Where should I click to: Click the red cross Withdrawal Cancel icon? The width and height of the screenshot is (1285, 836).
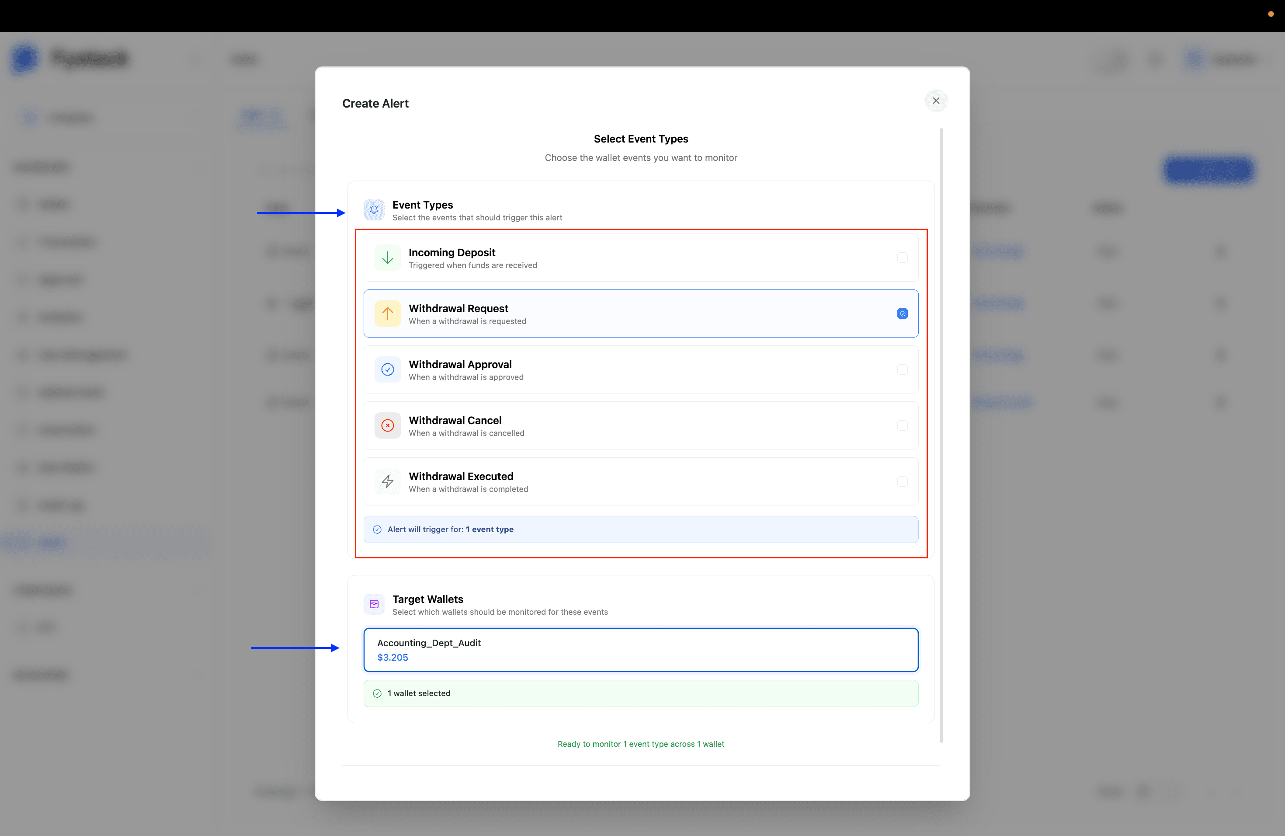pyautogui.click(x=387, y=425)
